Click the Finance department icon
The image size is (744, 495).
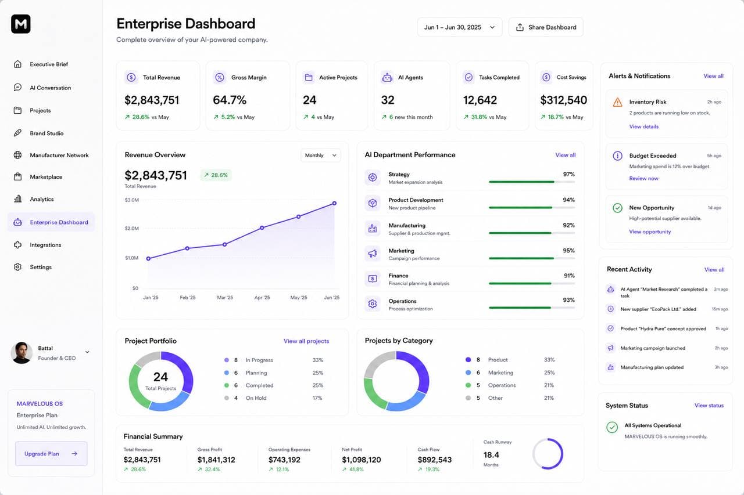point(373,279)
